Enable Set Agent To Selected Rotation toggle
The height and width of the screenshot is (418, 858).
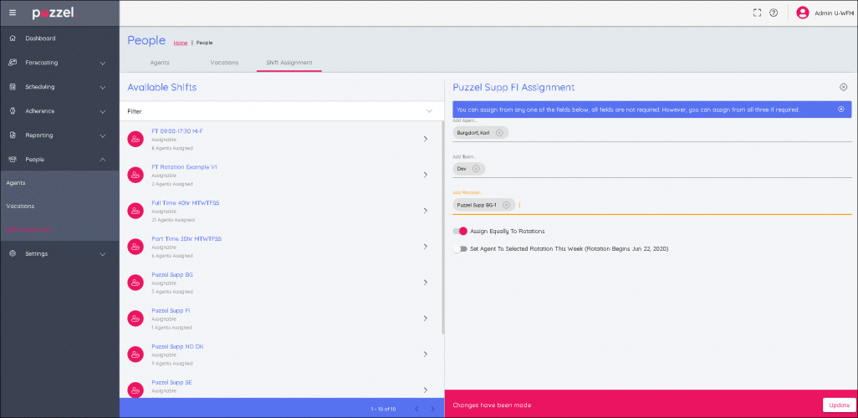[459, 248]
